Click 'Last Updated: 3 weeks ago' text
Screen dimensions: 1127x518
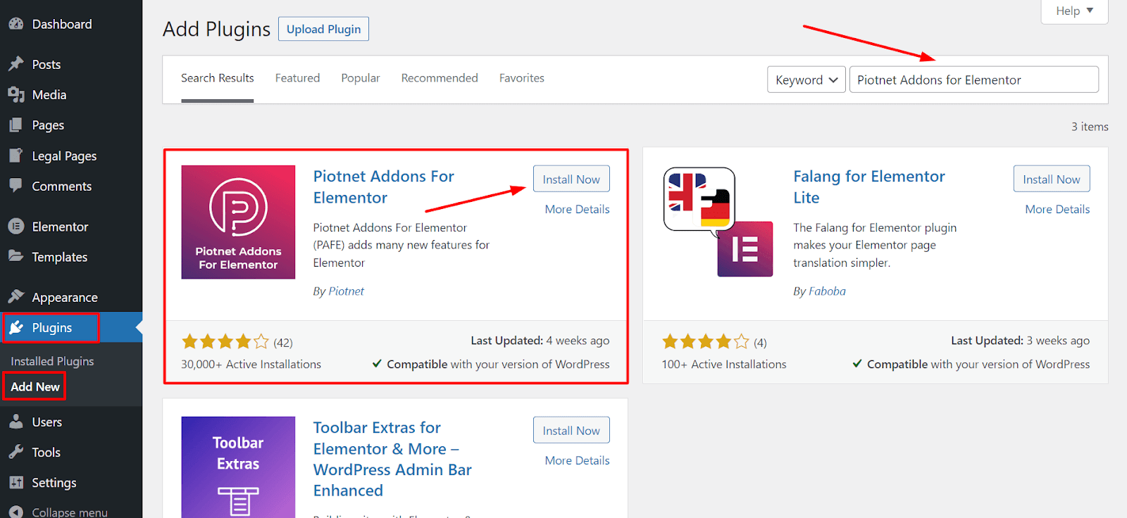[1021, 341]
